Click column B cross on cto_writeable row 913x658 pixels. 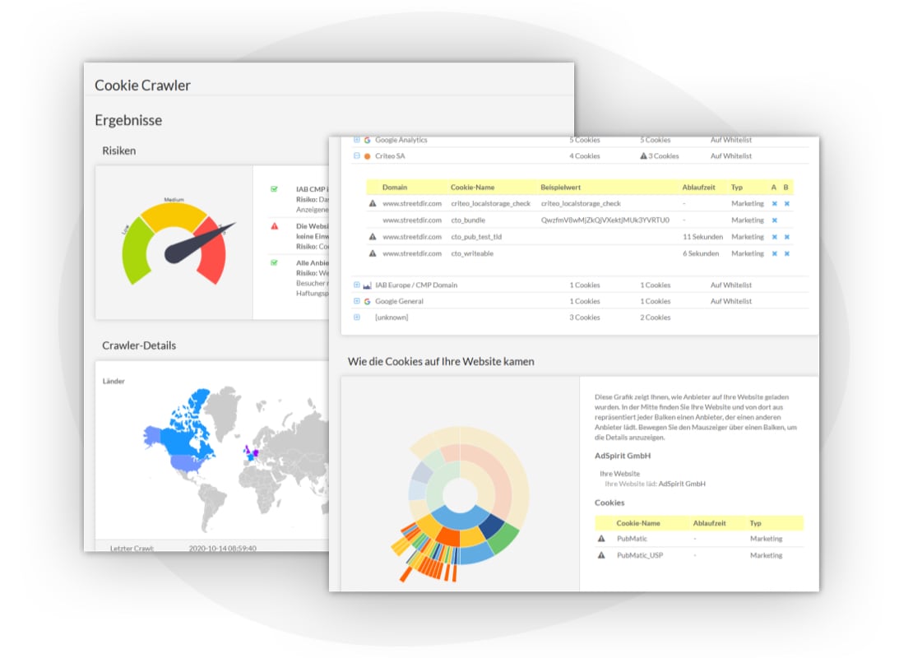(786, 254)
